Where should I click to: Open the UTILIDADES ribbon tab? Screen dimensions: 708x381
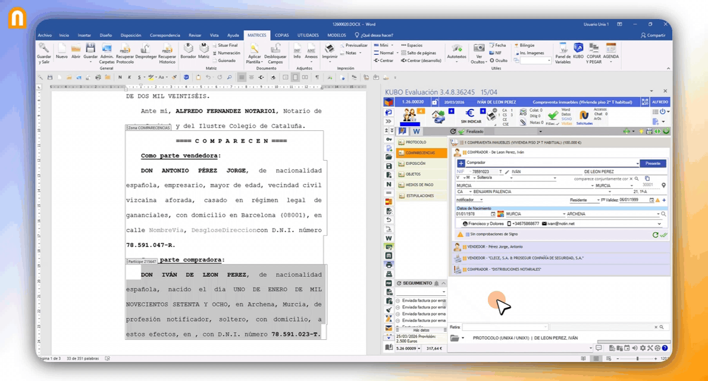[308, 35]
